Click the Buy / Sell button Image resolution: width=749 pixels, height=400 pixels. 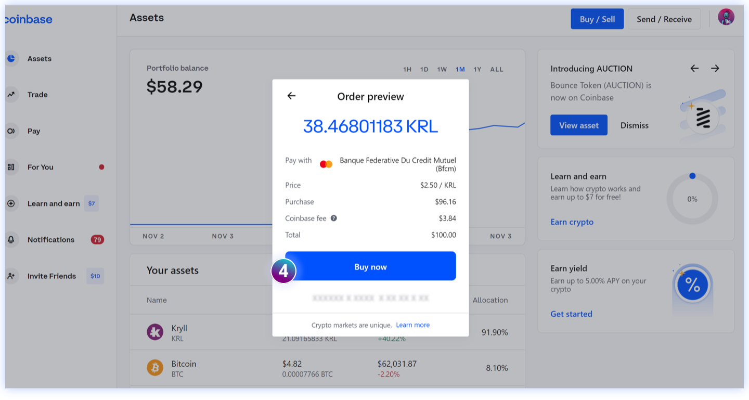click(x=597, y=19)
